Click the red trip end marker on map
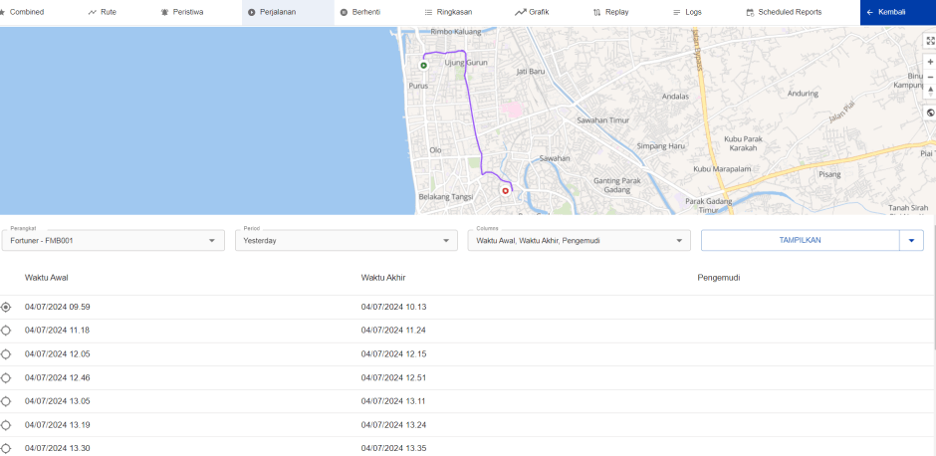The width and height of the screenshot is (936, 456). click(505, 190)
